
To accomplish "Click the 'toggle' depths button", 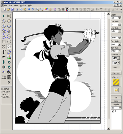I will click(x=116, y=104).
